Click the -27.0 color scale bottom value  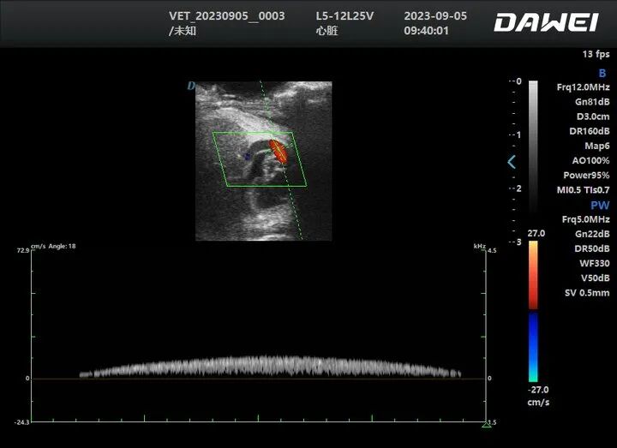[538, 390]
